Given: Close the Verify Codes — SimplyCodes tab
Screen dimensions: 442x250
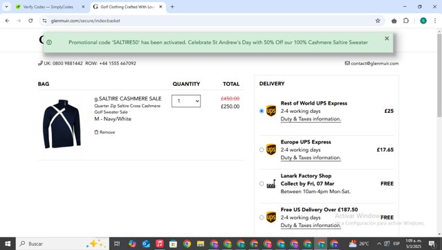Looking at the screenshot, I should 83,7.
